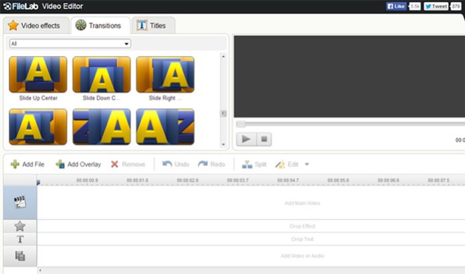This screenshot has height=274, width=465.
Task: Select the Slide Up Center transition thumbnail
Action: [38, 75]
